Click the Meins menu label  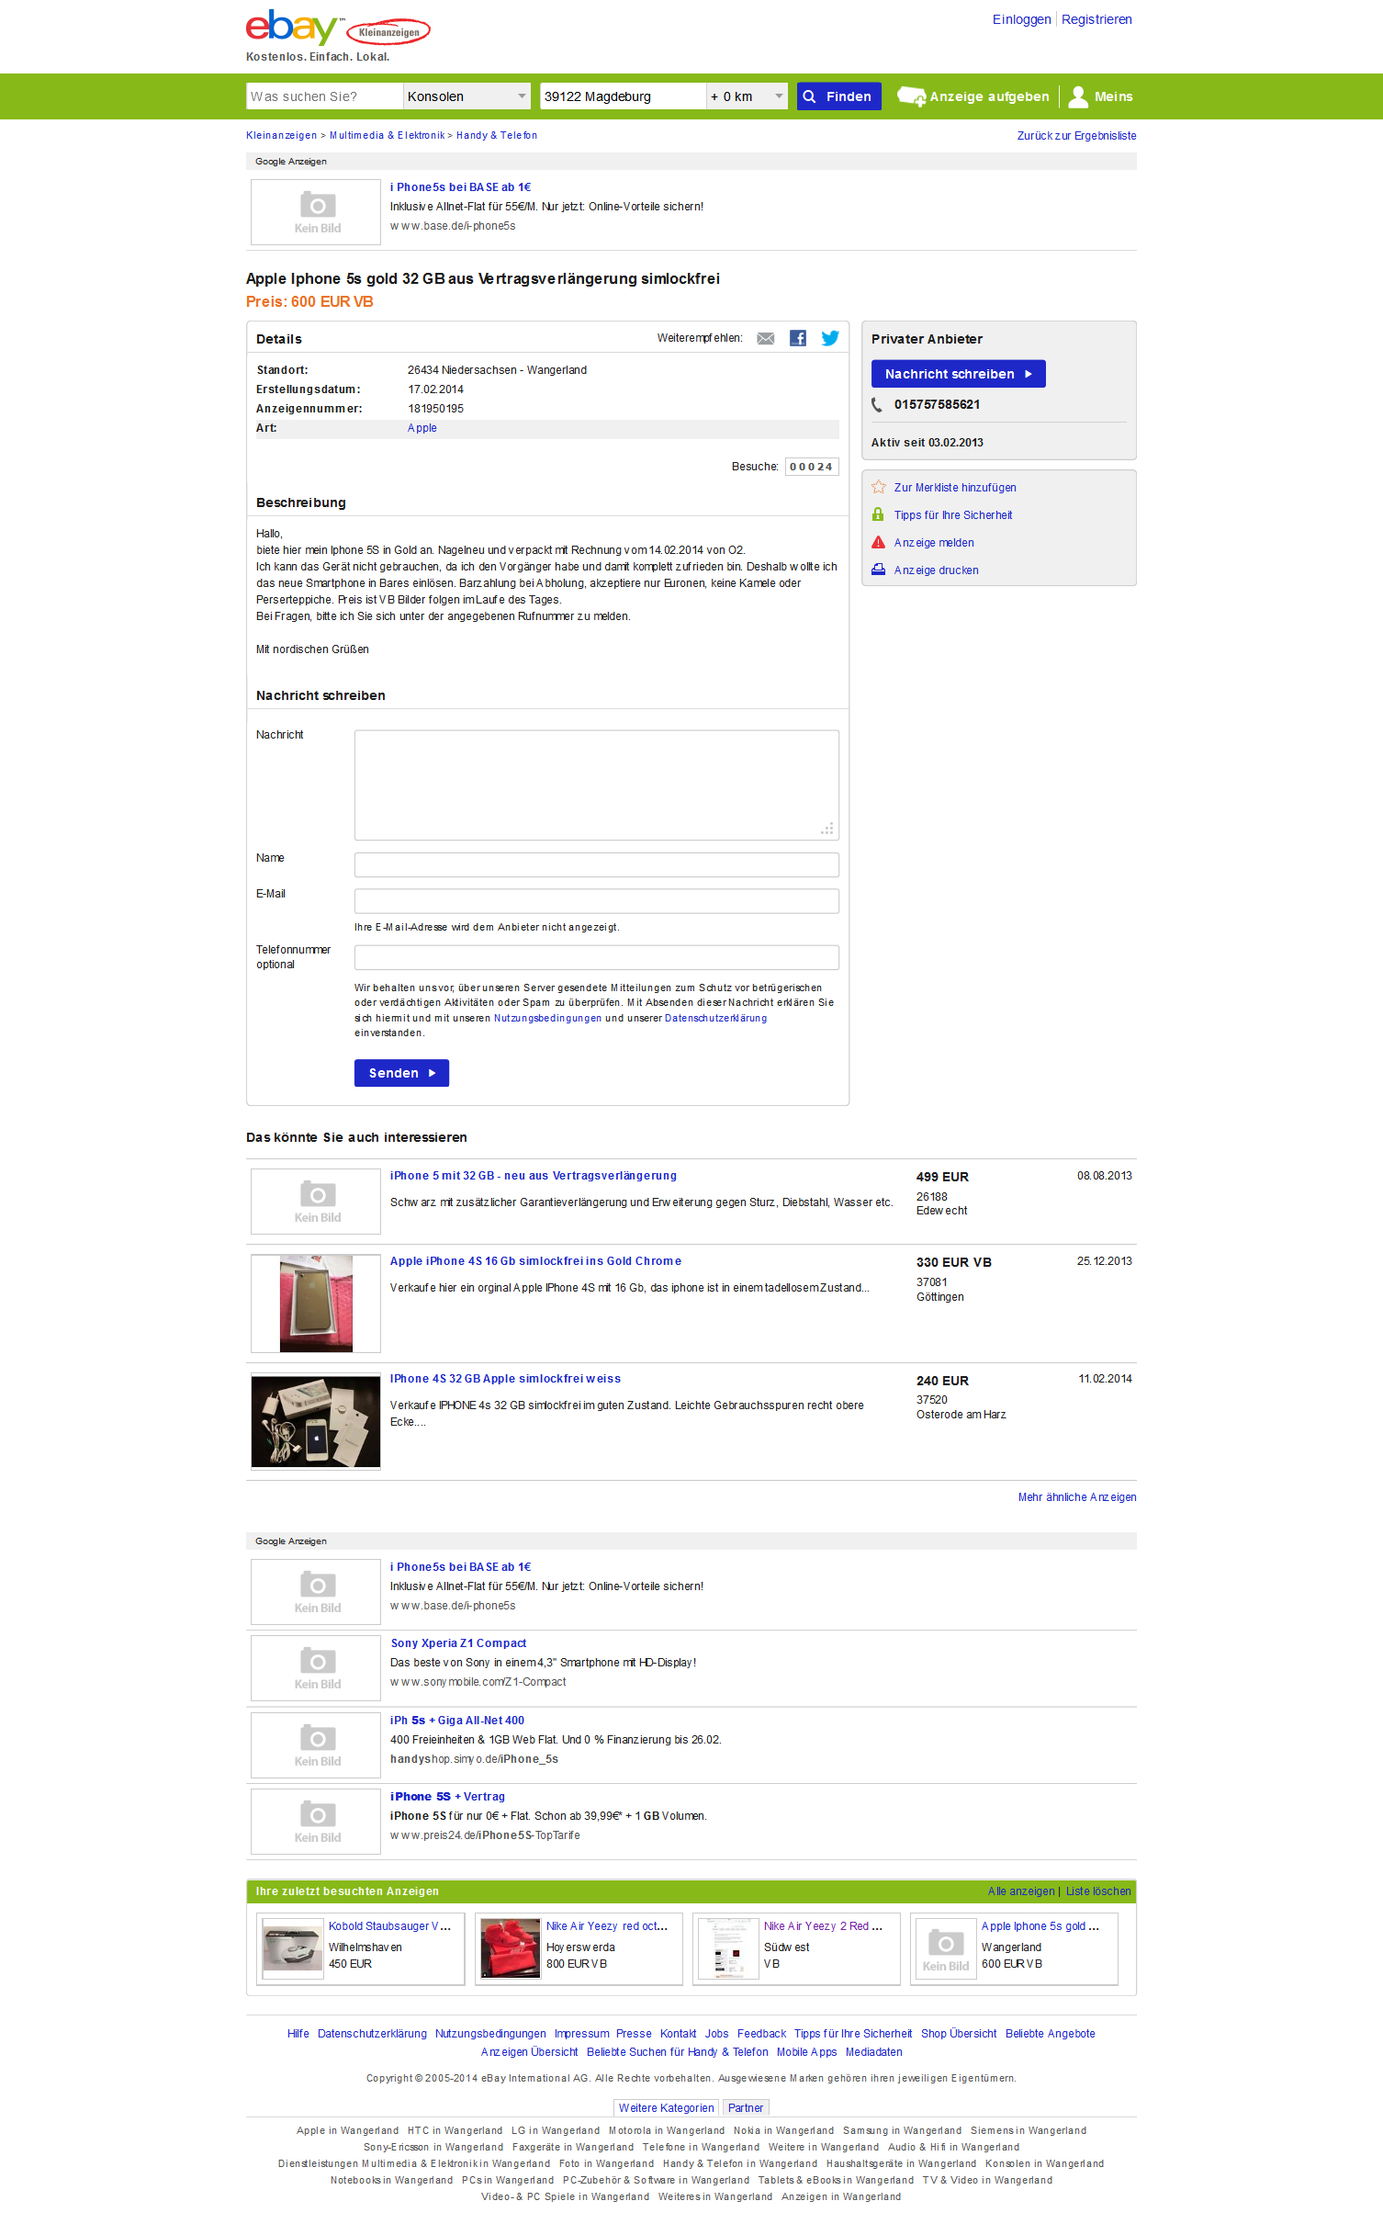(1113, 96)
